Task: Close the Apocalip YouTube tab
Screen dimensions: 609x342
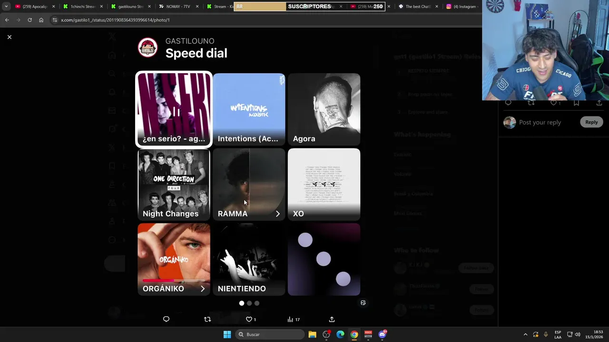Action: (53, 7)
